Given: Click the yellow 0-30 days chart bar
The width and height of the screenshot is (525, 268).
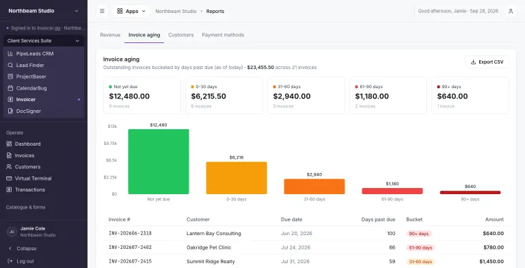Looking at the screenshot, I should point(237,178).
